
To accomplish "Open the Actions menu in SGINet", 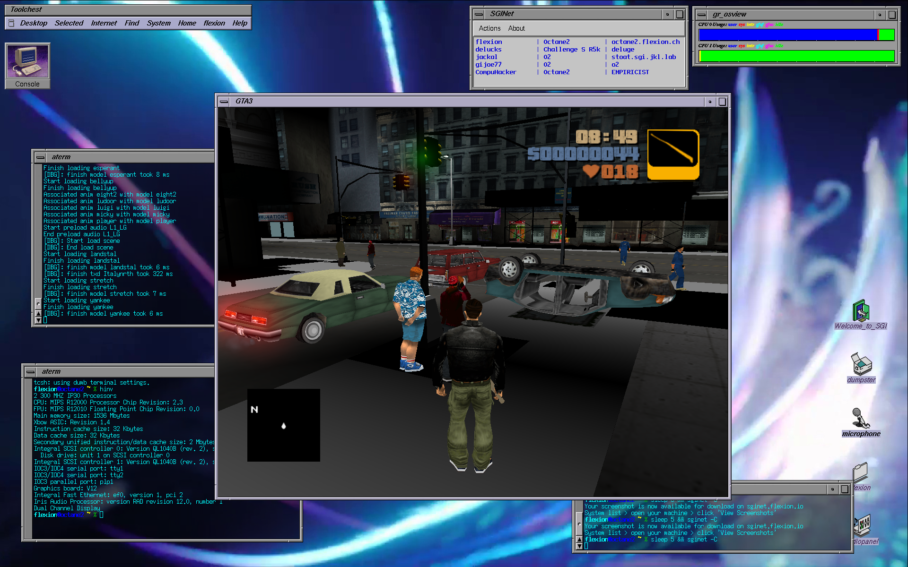I will tap(489, 28).
